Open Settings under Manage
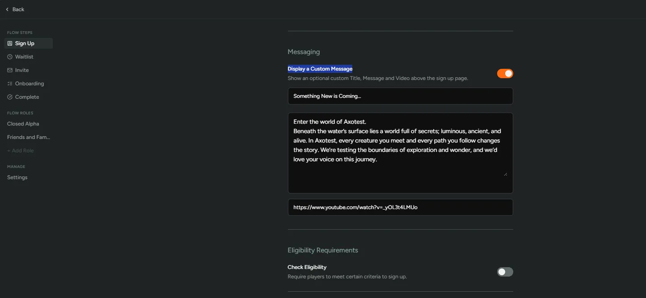The height and width of the screenshot is (298, 646). [17, 177]
